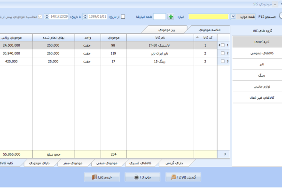Toggle the از تاریخ checkbox
The height and width of the screenshot is (188, 282).
(x=123, y=17)
